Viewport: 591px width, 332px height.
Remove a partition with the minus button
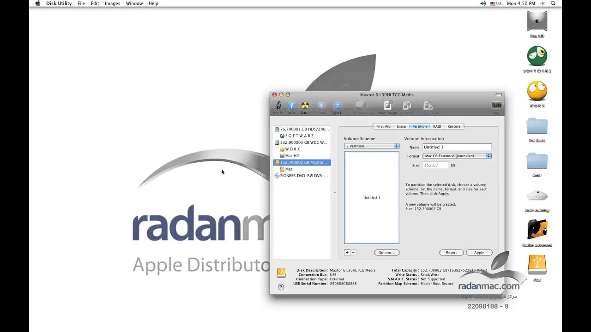353,252
